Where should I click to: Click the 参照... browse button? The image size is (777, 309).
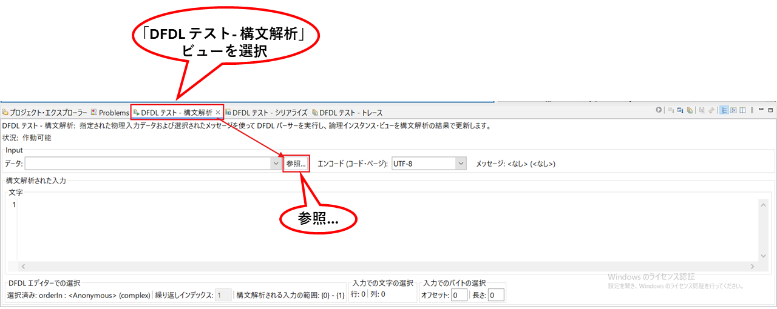pos(296,164)
